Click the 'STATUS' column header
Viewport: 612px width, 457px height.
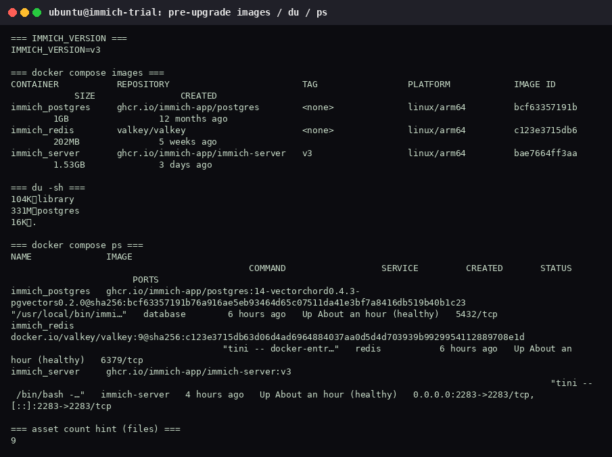tap(556, 268)
